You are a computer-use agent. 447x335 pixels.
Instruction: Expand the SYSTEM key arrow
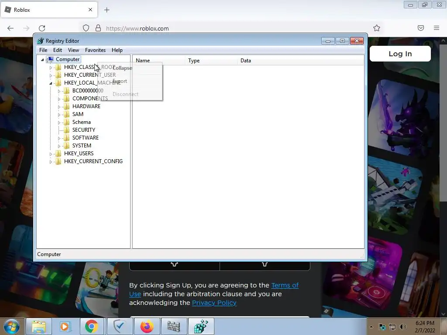59,146
